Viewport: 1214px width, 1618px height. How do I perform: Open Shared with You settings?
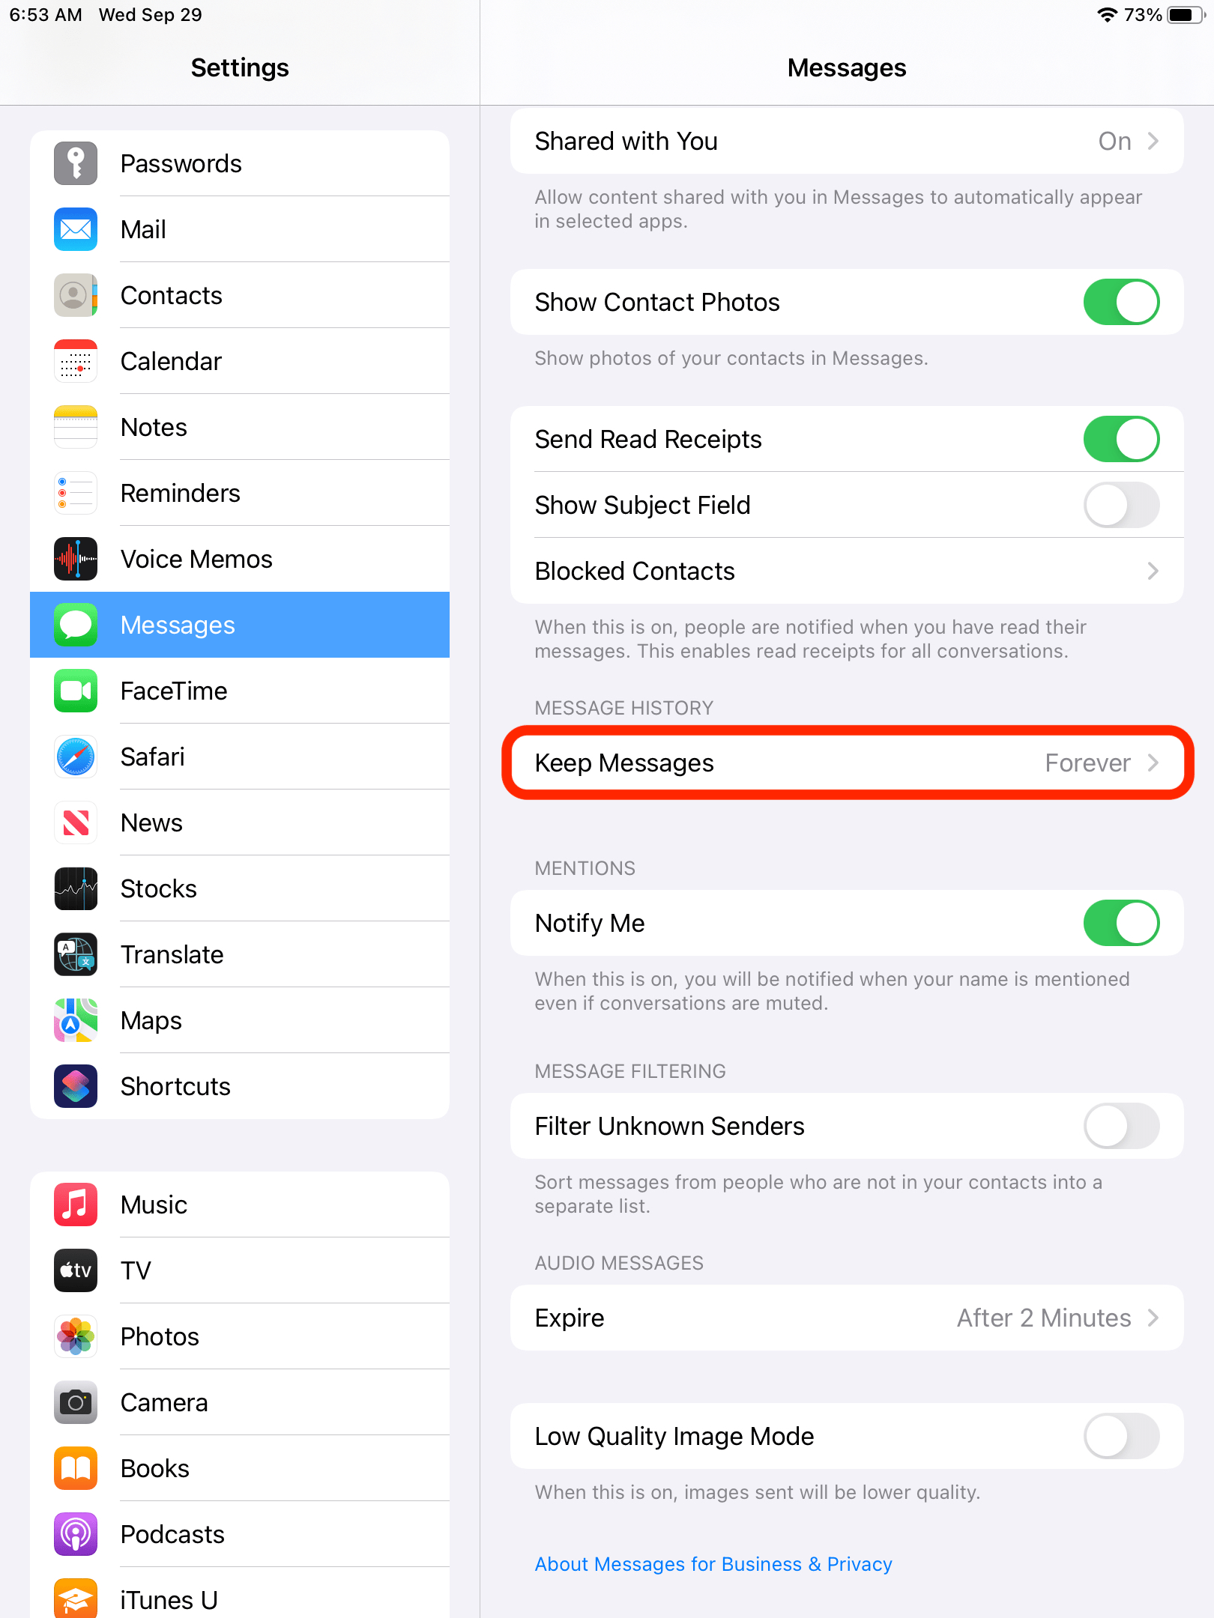click(847, 141)
